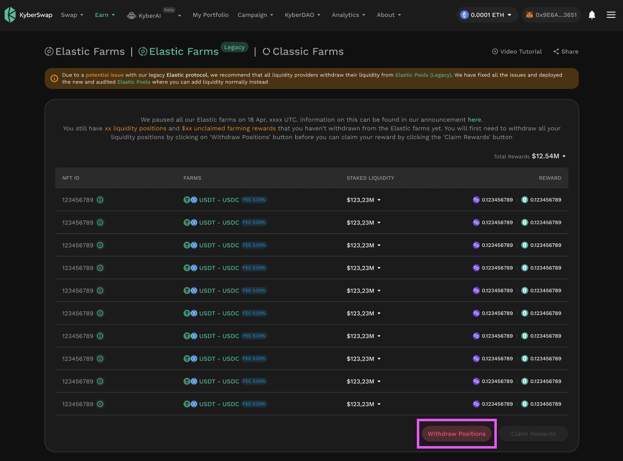Click the MetaMask wallet address button

click(x=551, y=15)
